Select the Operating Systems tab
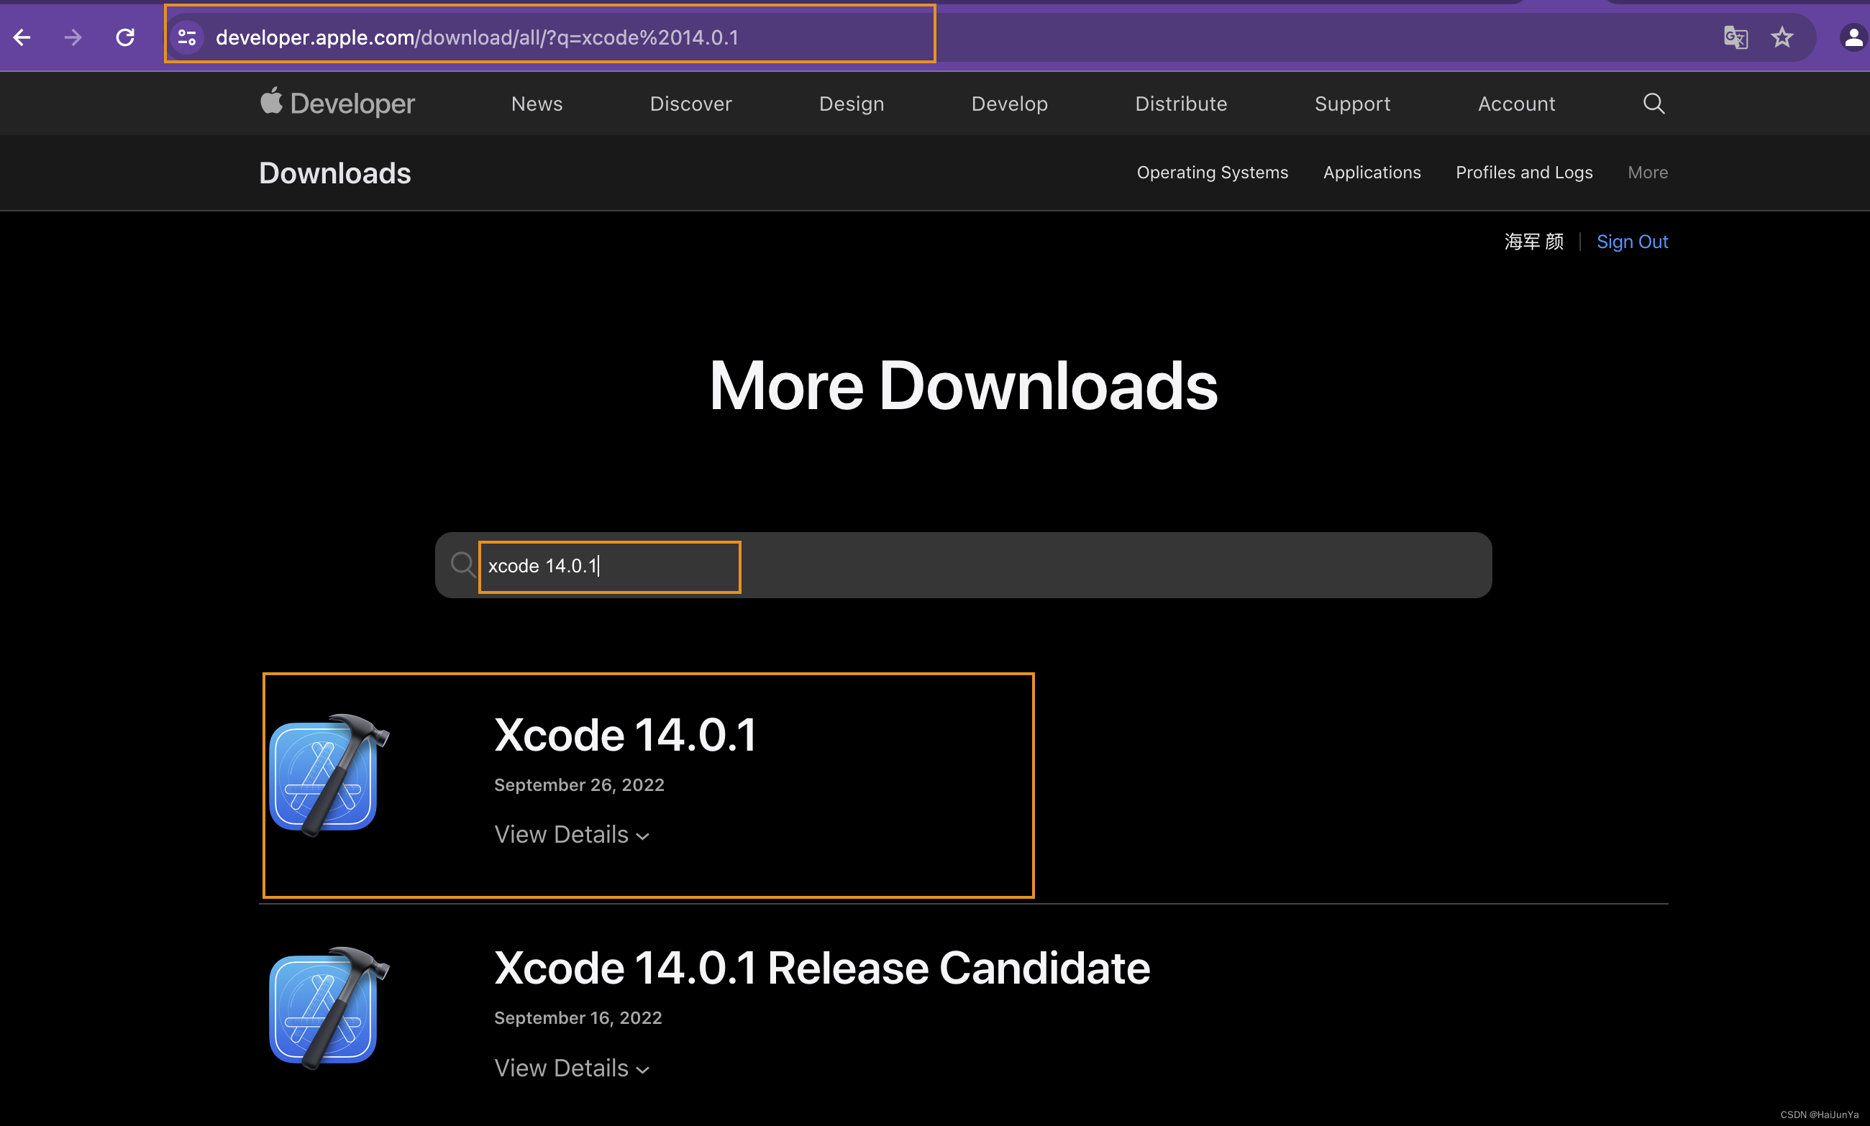Image resolution: width=1870 pixels, height=1126 pixels. point(1211,171)
